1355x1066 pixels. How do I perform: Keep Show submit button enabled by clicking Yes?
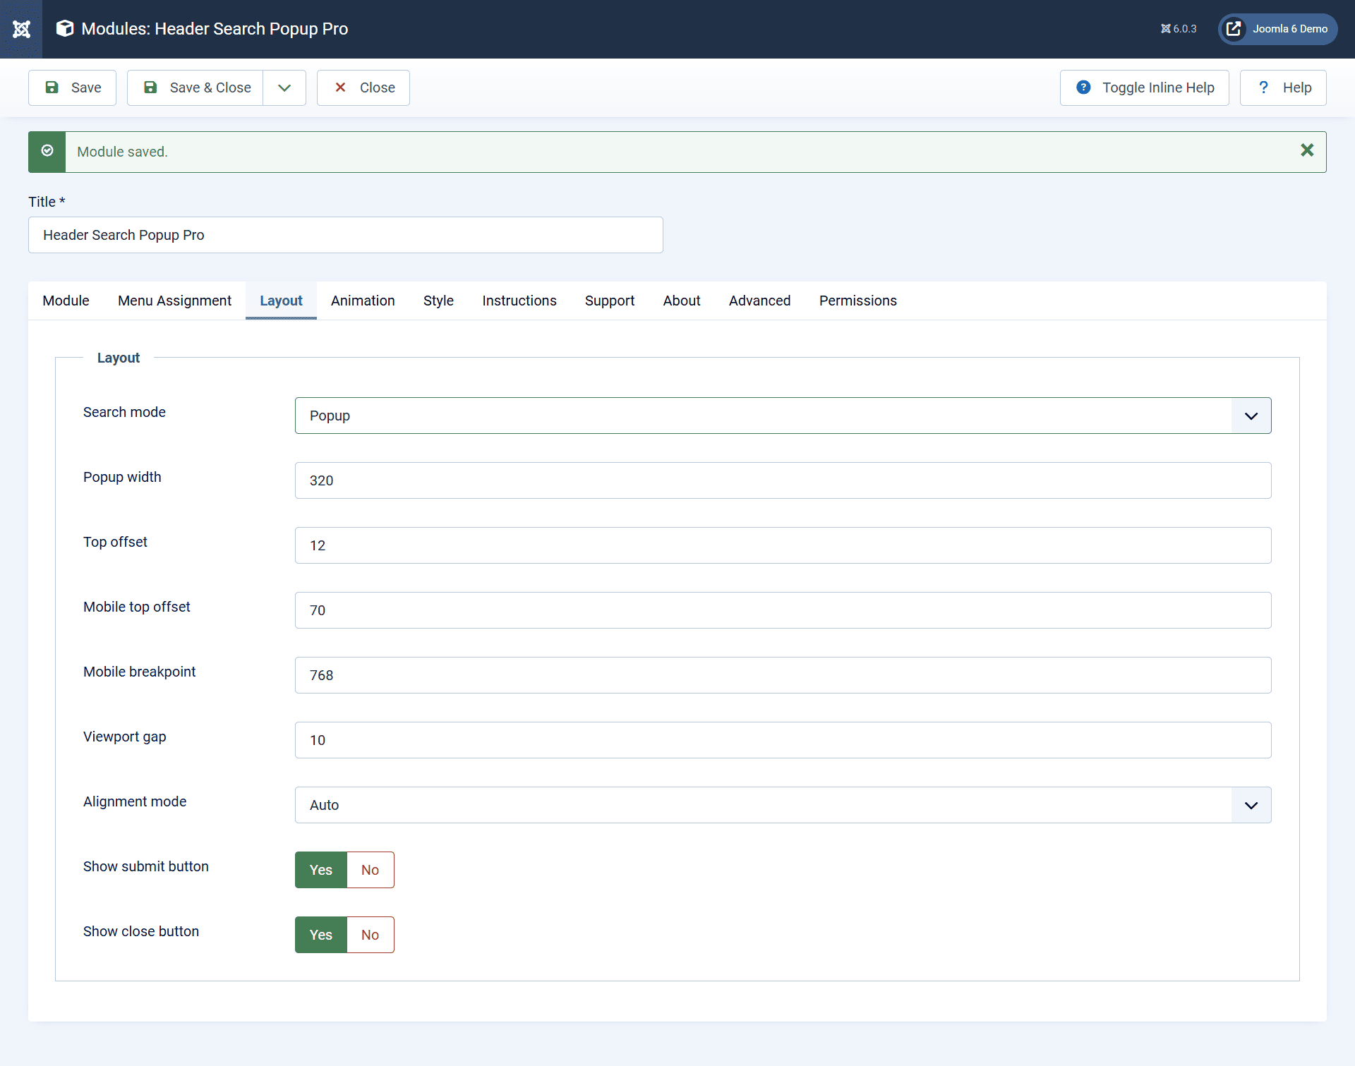coord(320,870)
